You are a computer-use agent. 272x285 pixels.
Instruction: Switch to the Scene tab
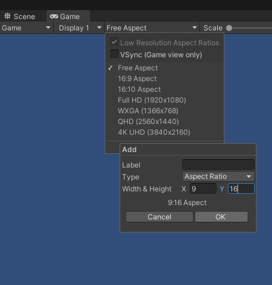(20, 16)
